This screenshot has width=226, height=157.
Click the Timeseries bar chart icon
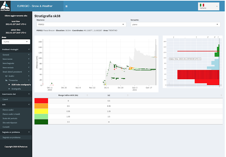6,80
